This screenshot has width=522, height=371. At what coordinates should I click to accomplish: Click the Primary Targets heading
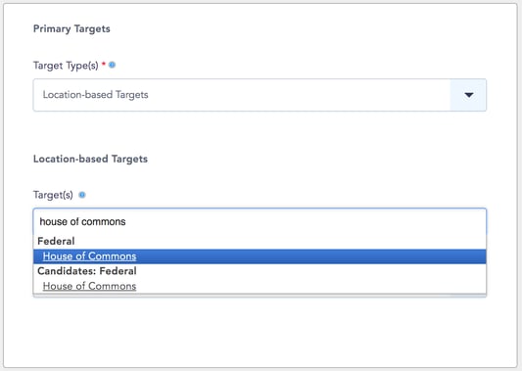click(71, 29)
